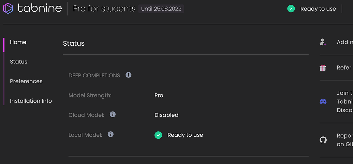The height and width of the screenshot is (164, 353).
Task: Click the "Ready to use" header status text
Action: (318, 9)
